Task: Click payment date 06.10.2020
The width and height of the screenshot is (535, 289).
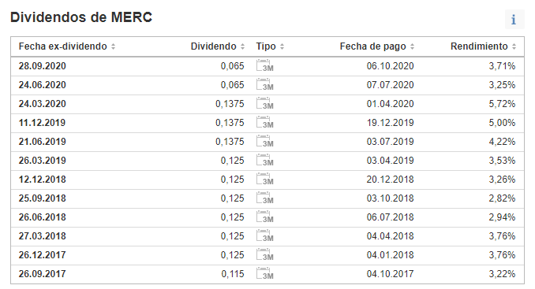Action: 391,66
